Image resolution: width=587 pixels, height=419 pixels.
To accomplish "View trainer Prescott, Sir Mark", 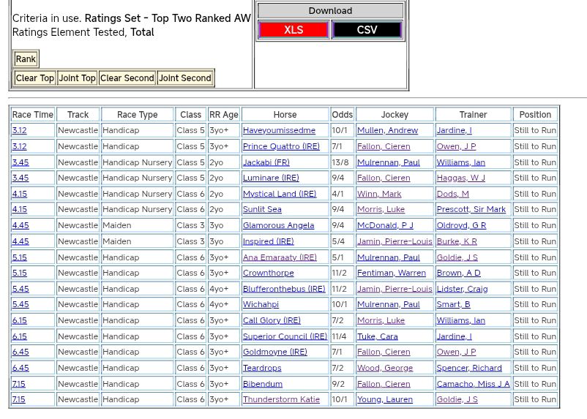I will [471, 210].
